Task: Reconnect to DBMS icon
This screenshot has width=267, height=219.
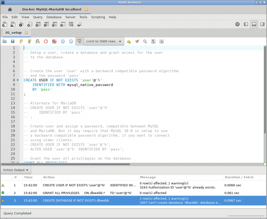Action: pos(79,24)
